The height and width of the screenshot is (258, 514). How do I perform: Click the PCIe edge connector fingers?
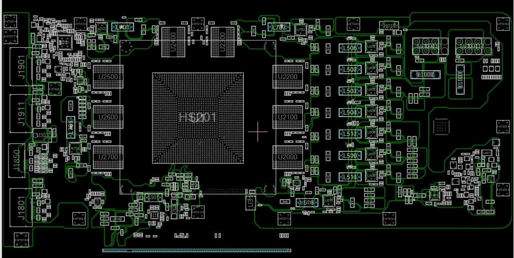197,251
